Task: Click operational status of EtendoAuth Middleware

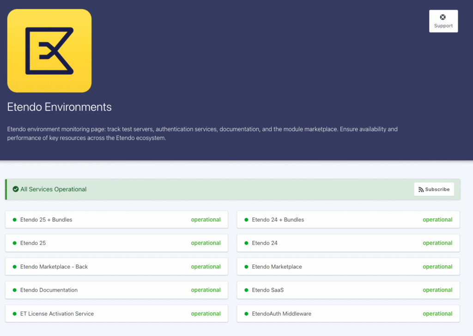Action: tap(437, 314)
